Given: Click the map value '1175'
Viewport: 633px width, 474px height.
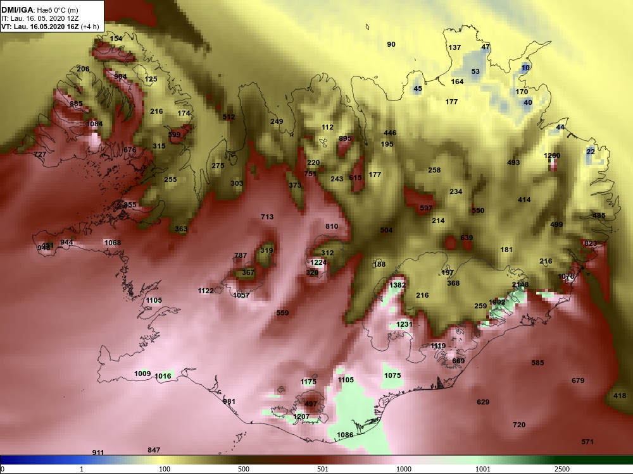Looking at the screenshot, I should coord(308,382).
